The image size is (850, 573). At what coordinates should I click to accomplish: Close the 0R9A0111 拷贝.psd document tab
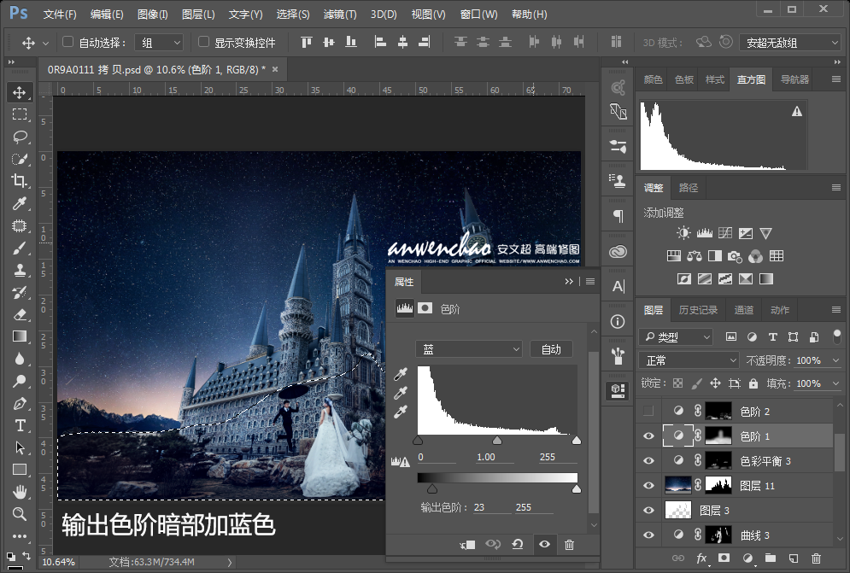pyautogui.click(x=275, y=69)
